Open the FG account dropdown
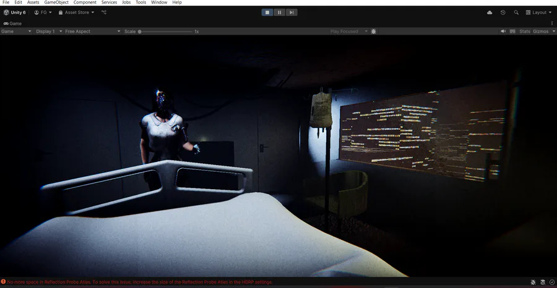 43,12
